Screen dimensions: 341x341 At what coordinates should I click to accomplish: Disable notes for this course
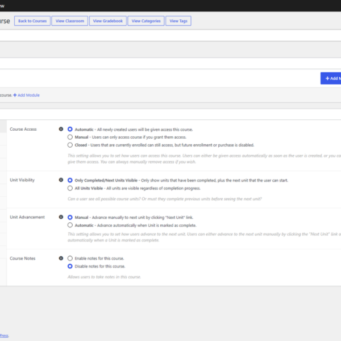pos(70,266)
